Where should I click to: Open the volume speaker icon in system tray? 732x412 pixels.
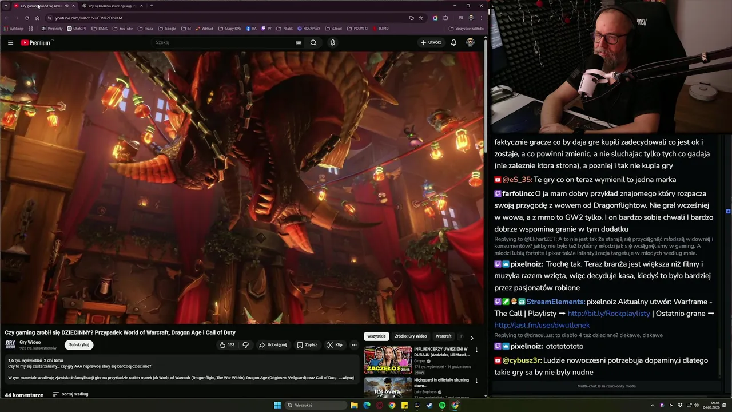coord(696,405)
